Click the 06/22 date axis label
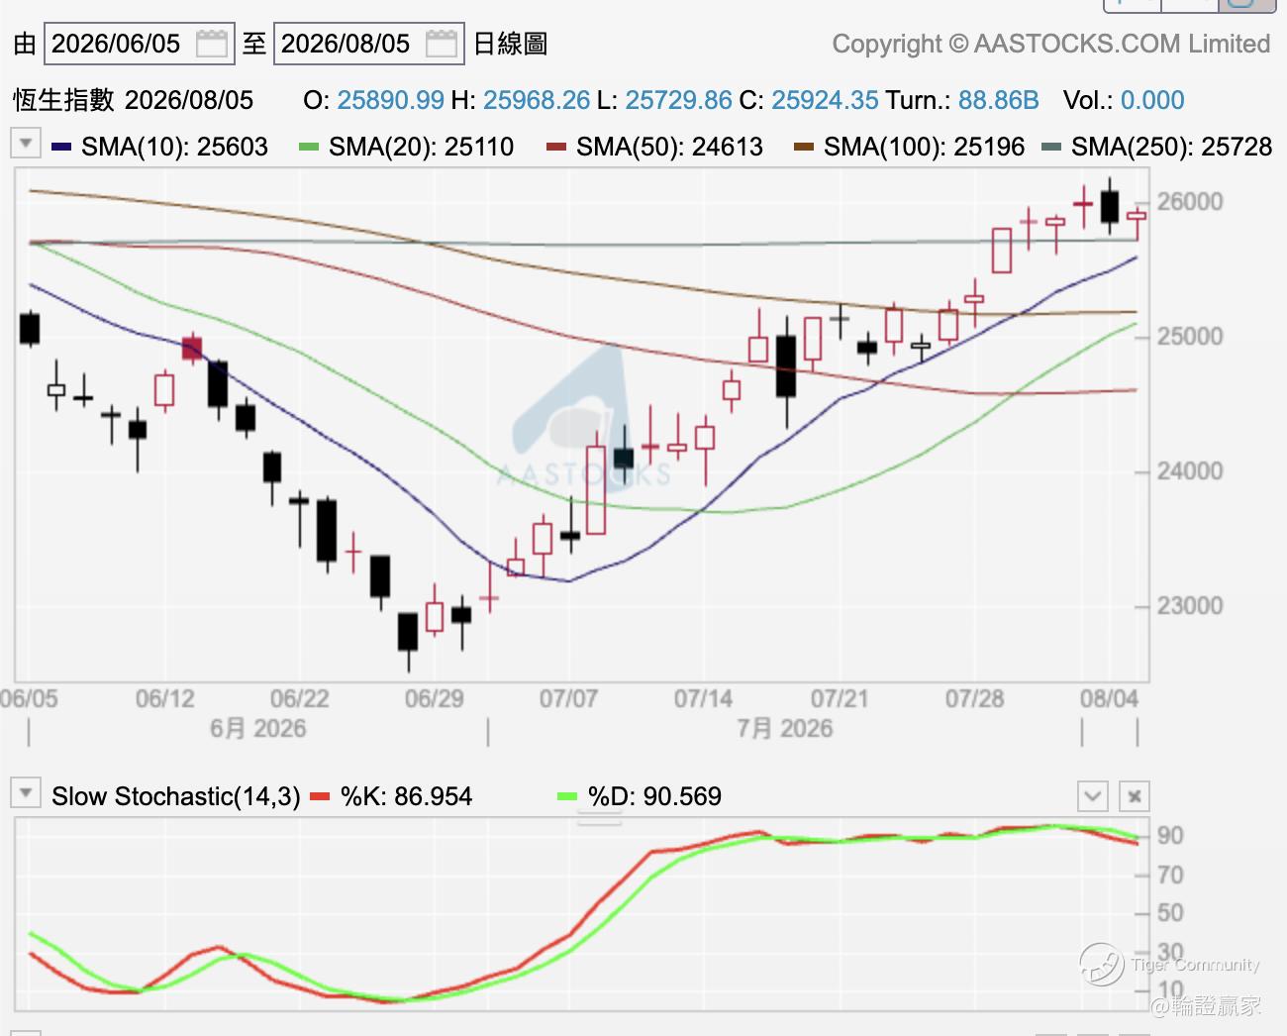The width and height of the screenshot is (1287, 1036). tap(299, 699)
